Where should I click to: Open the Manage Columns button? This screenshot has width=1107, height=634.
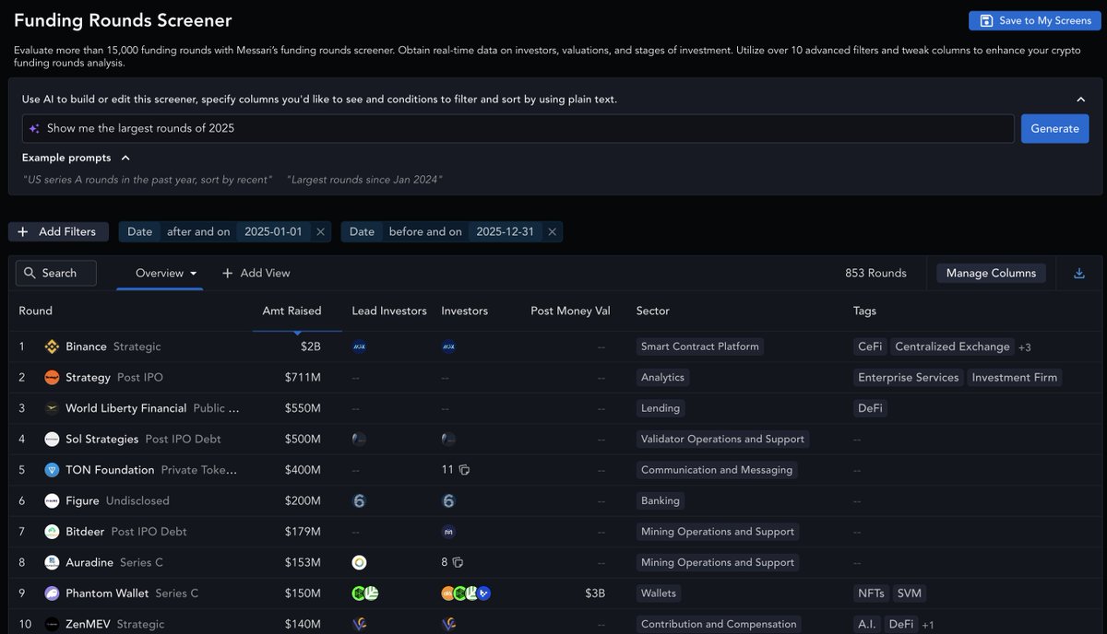992,273
